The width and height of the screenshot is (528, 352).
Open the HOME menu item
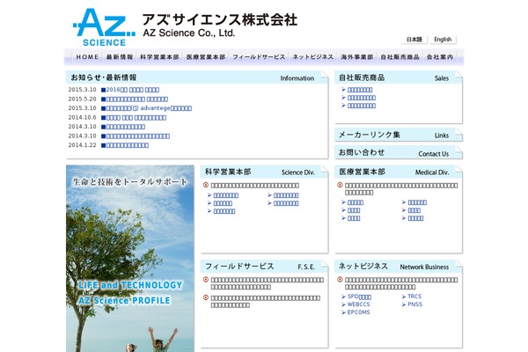click(x=87, y=57)
